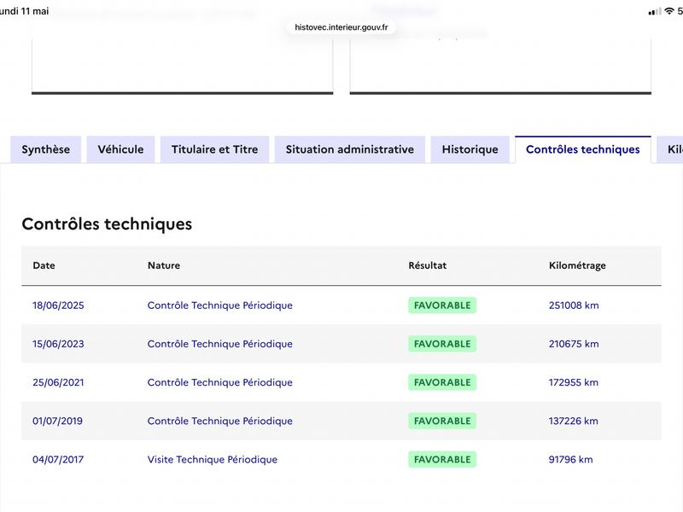
Task: Tap the Wi-Fi status icon
Action: (669, 11)
